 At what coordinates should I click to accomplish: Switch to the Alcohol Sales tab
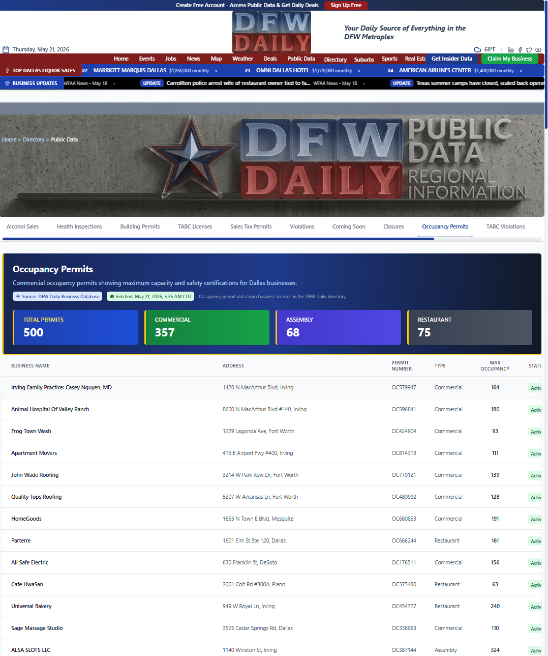coord(23,226)
